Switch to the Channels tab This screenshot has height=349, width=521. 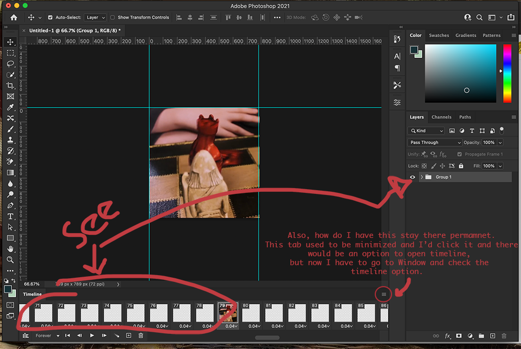(441, 117)
